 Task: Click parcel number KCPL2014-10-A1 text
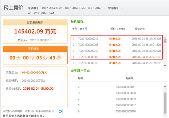(52, 8)
